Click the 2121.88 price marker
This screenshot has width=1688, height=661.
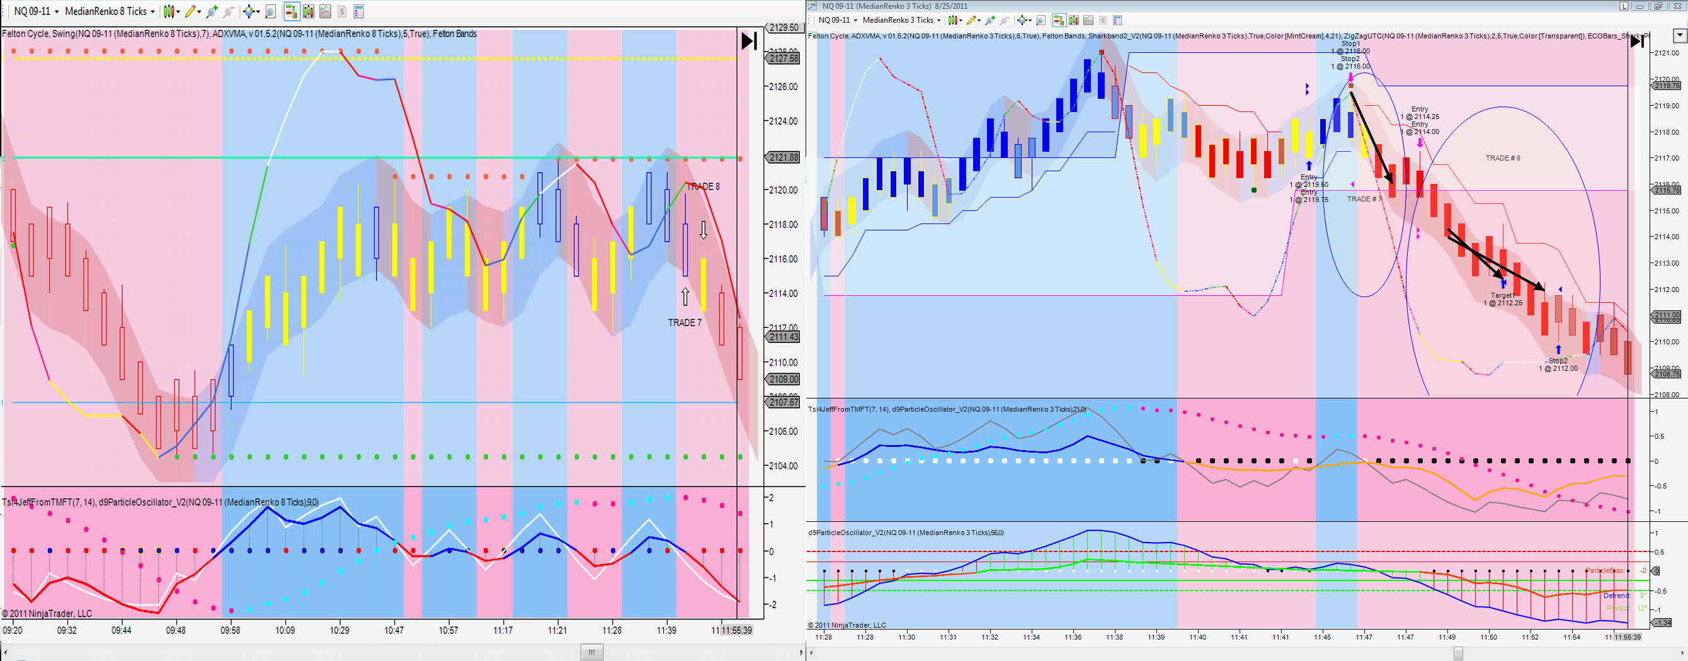(784, 157)
